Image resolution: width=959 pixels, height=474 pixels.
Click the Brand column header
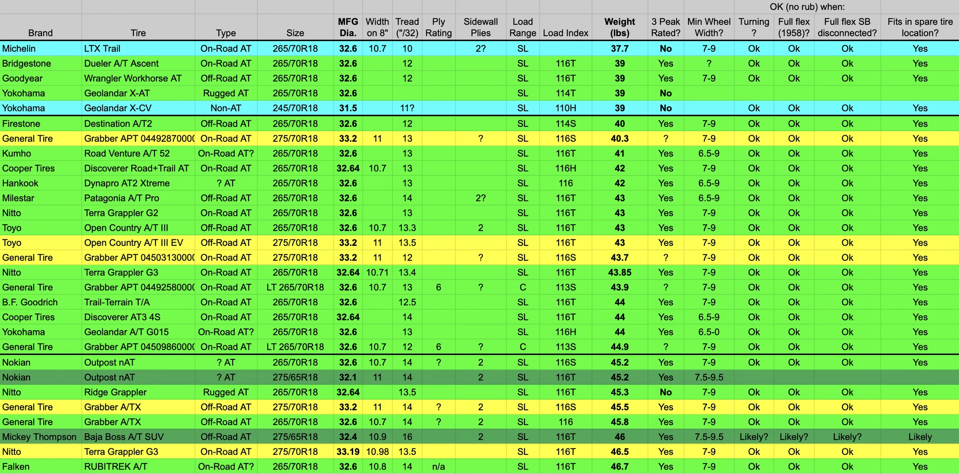coord(41,27)
